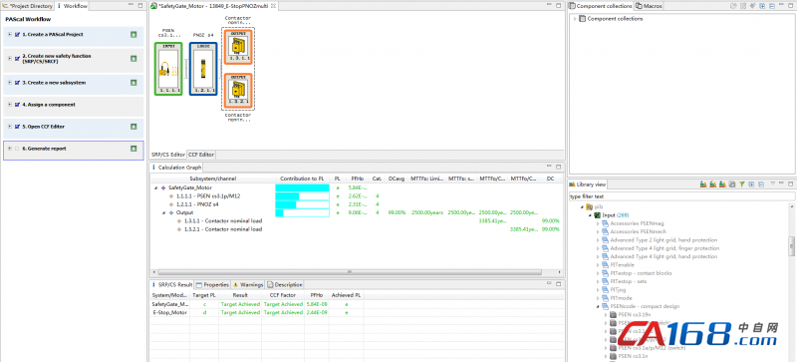The height and width of the screenshot is (362, 797).
Task: Open the Library view menu triangle
Action: [x=773, y=183]
